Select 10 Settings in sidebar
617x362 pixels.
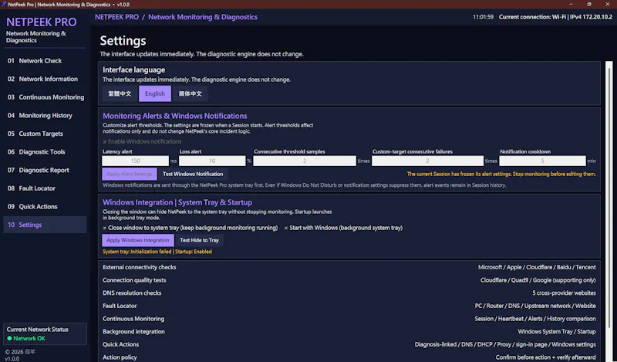click(45, 225)
